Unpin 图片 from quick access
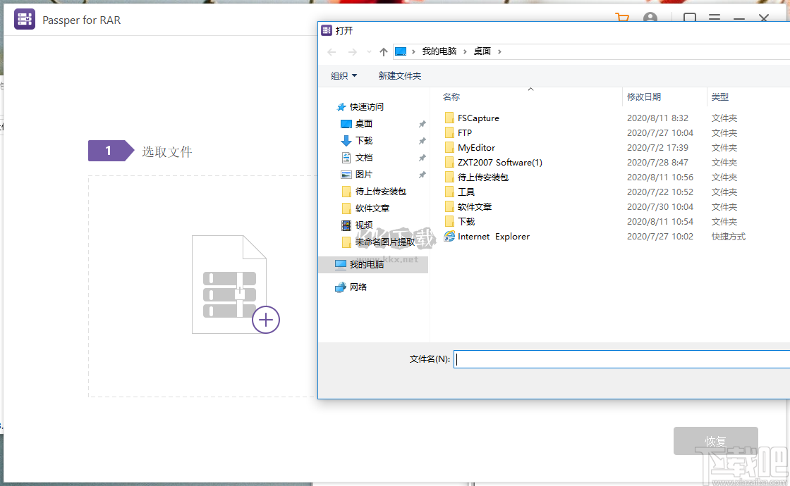 point(421,175)
